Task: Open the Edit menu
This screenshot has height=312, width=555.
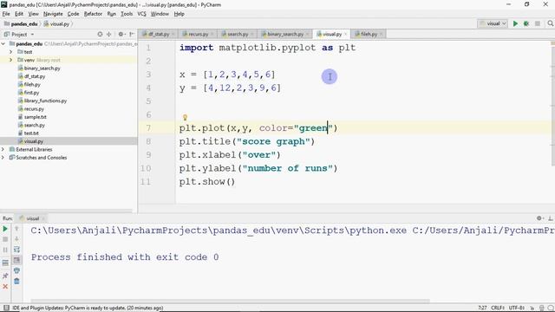Action: click(x=19, y=14)
